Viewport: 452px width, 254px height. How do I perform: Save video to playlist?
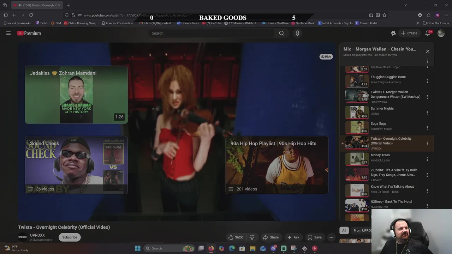point(314,237)
